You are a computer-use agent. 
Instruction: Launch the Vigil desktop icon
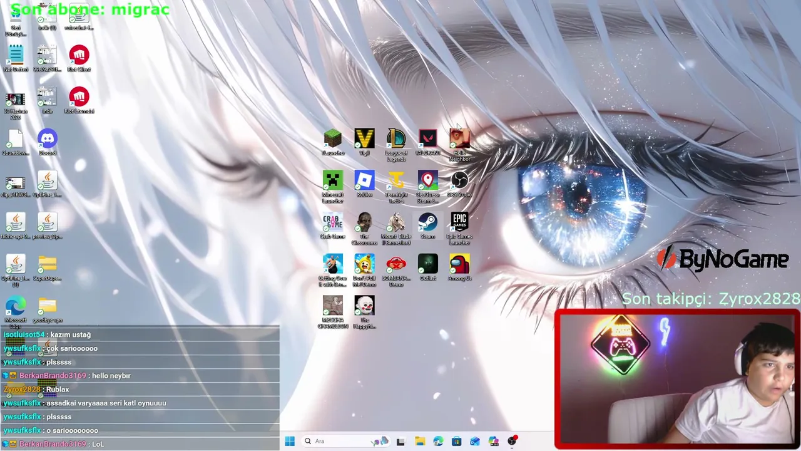click(x=364, y=139)
